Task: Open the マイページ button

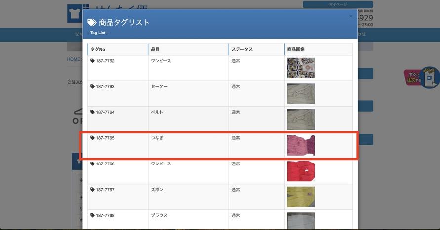Action: point(338,4)
